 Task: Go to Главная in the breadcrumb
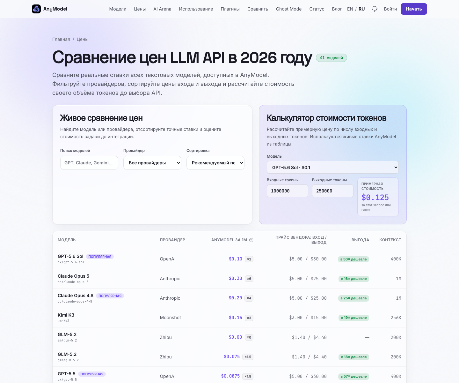pos(61,39)
